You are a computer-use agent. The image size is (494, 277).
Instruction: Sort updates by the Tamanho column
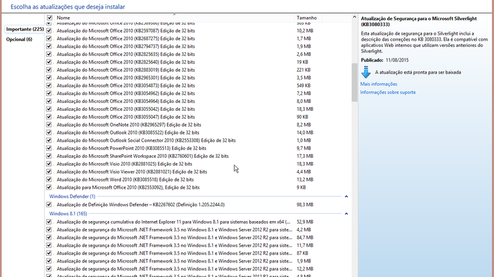pos(307,18)
